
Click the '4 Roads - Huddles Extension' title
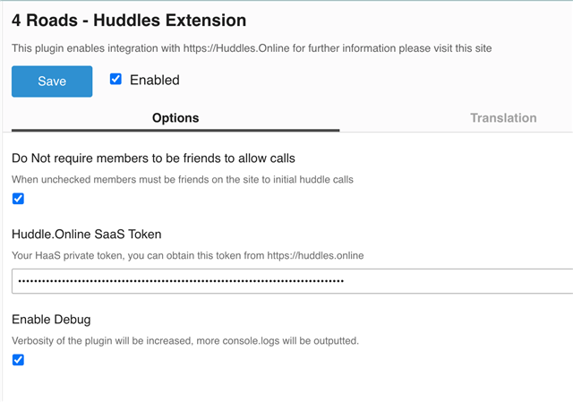pyautogui.click(x=129, y=19)
